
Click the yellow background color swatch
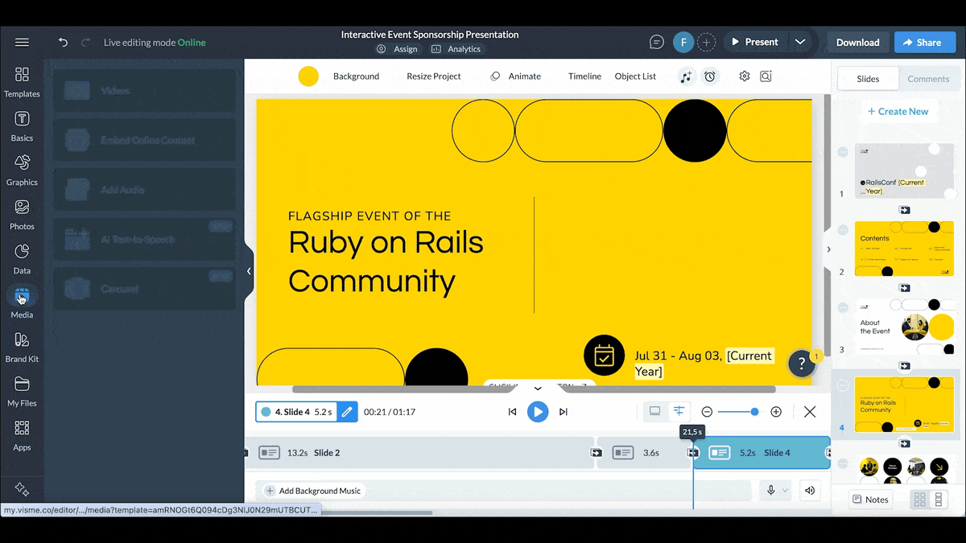(x=308, y=76)
